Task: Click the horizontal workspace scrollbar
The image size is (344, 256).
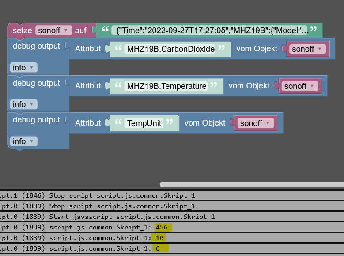Action: tap(252, 184)
